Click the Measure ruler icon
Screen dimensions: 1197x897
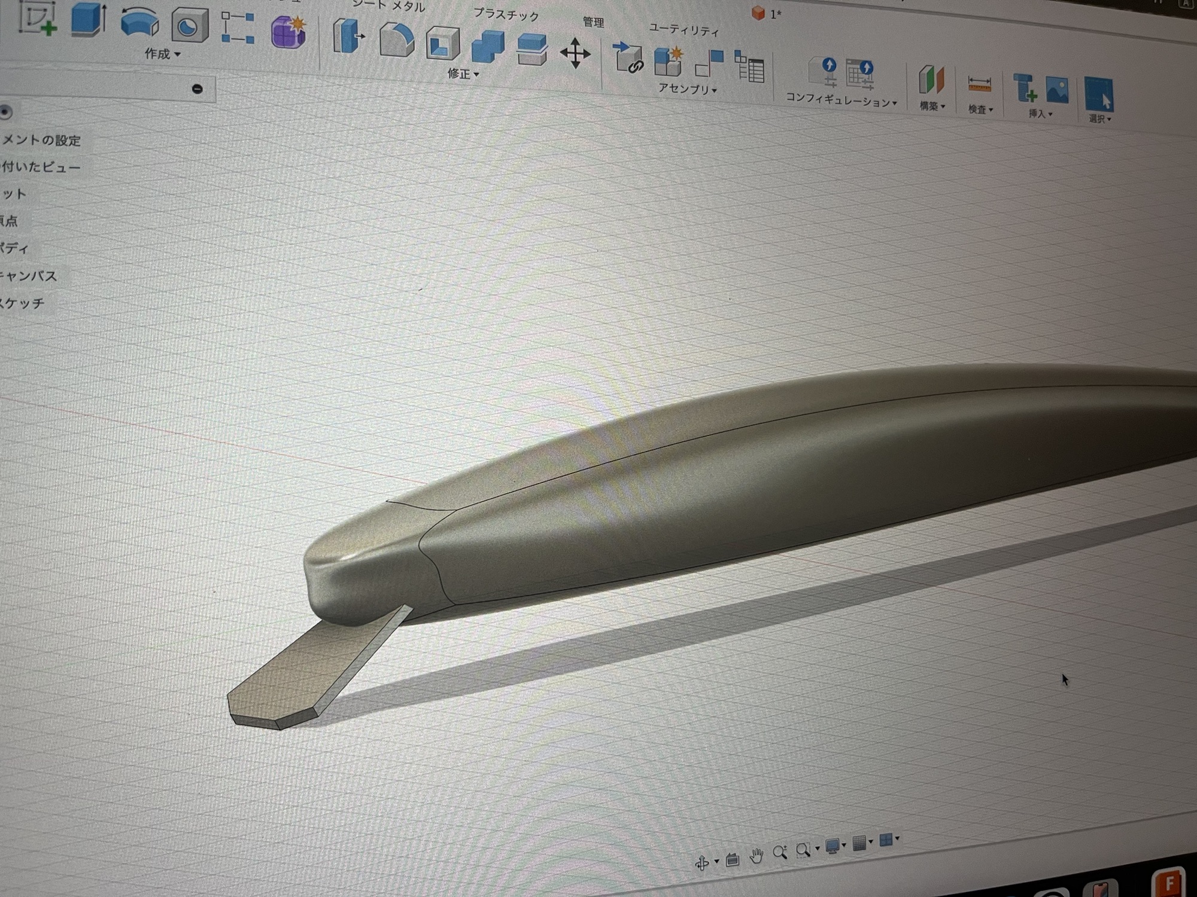tap(979, 84)
